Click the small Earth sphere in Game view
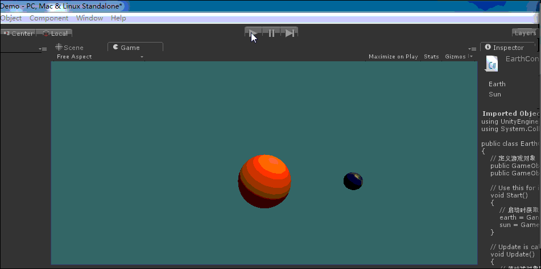Screen dimensions: 541x269 click(353, 181)
